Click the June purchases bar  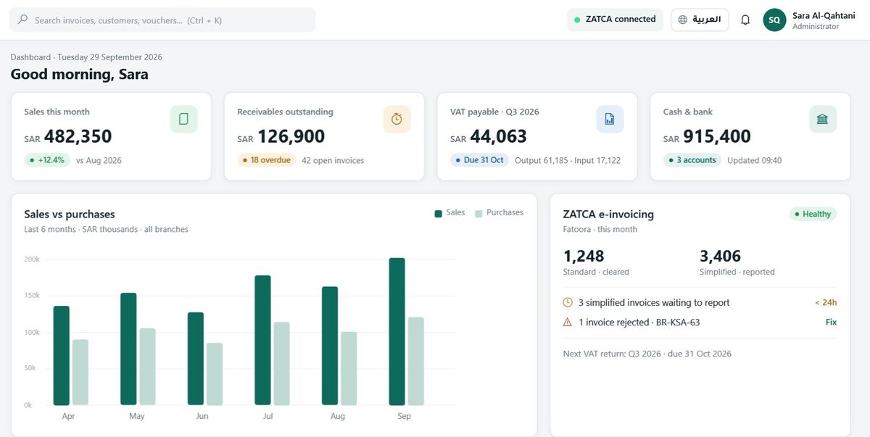pos(215,374)
